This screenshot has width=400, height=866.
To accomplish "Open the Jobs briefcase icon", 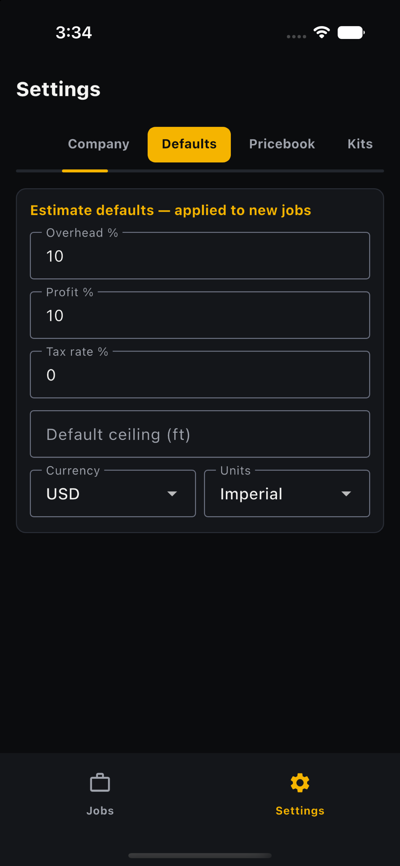I will click(x=100, y=783).
